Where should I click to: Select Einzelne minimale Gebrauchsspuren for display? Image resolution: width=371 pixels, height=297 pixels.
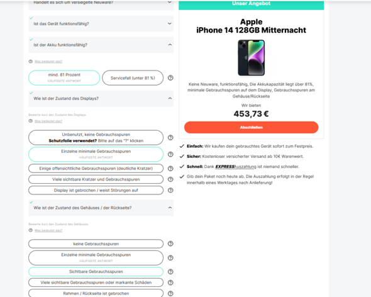(96, 154)
